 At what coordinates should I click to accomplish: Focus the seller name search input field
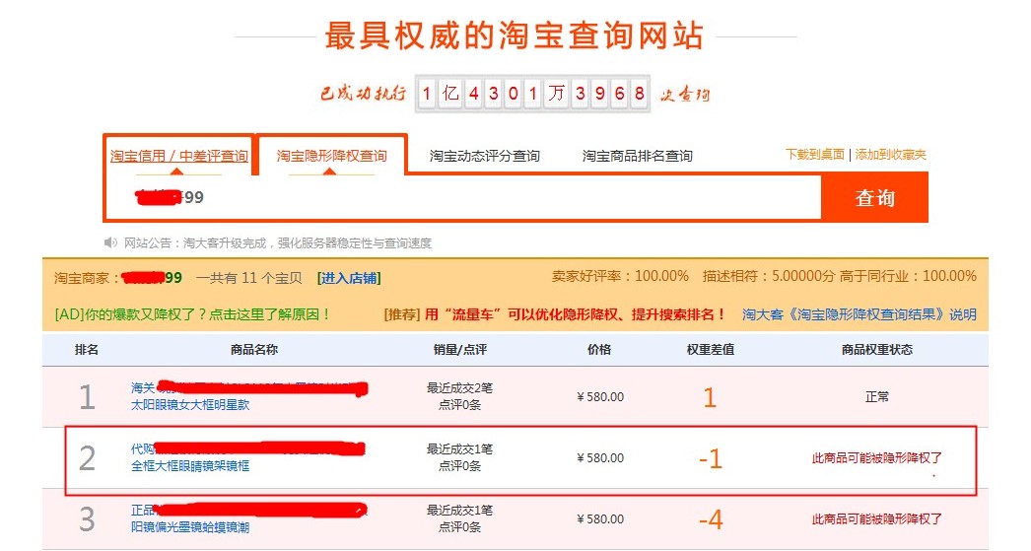coord(463,197)
